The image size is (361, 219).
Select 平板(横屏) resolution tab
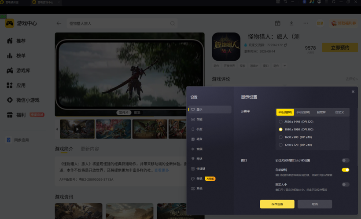(285, 112)
